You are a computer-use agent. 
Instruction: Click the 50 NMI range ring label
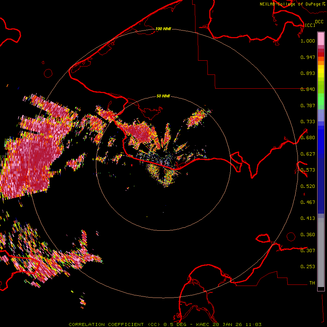(x=163, y=96)
